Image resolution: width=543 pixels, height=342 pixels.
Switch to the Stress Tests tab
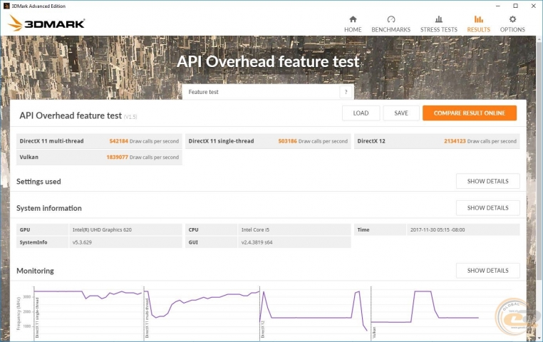coord(438,24)
